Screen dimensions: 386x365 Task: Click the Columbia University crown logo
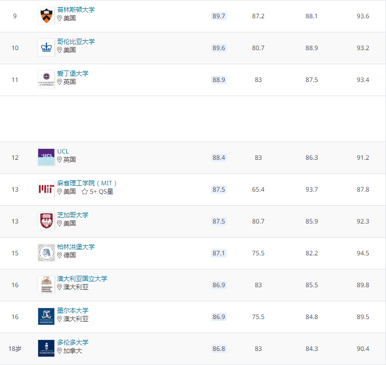coord(46,48)
